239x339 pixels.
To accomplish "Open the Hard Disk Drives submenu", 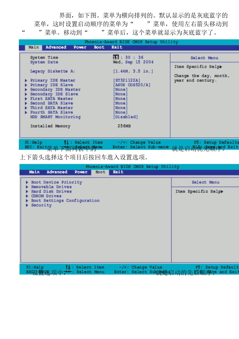I will [51, 191].
